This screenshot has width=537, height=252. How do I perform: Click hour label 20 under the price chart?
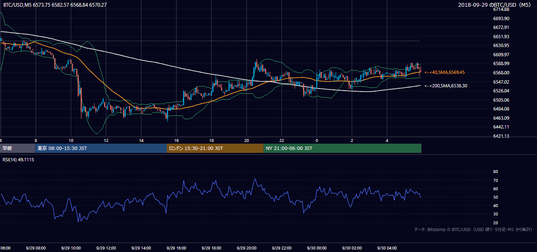(247, 141)
